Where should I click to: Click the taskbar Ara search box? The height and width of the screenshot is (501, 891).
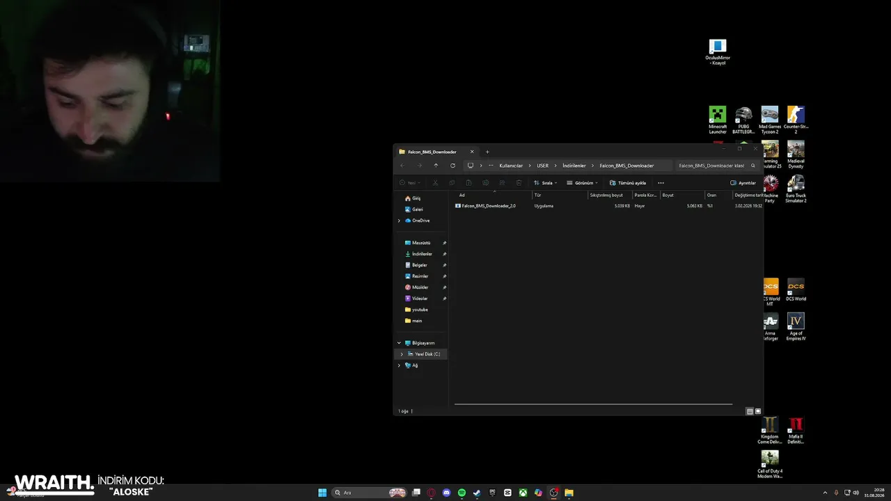[369, 493]
